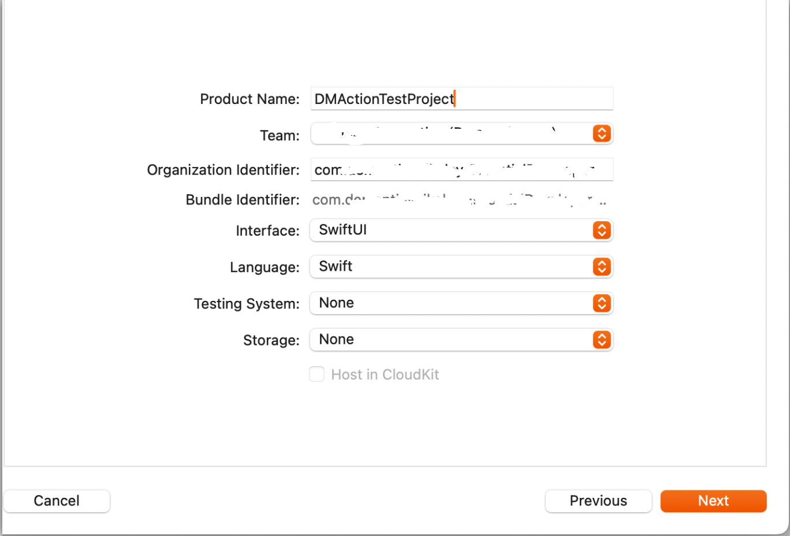The height and width of the screenshot is (536, 790).
Task: Click the Testing System label
Action: [x=247, y=304]
